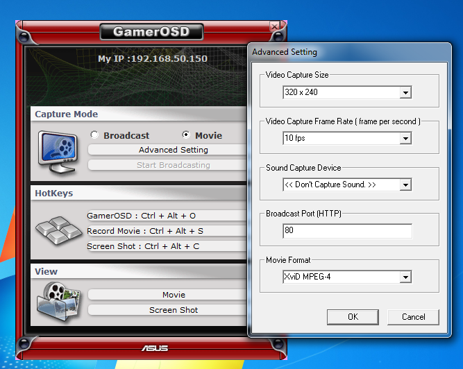Viewport: 463px width, 369px height.
Task: Click the Advanced Setting dialog title bar
Action: coord(349,52)
